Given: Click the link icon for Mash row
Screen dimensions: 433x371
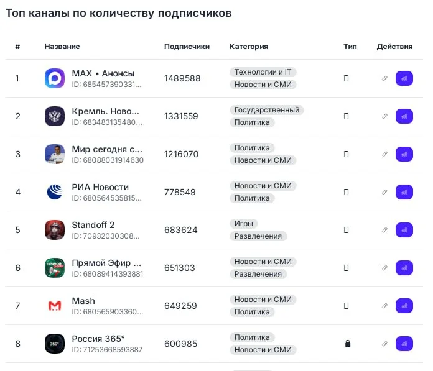Looking at the screenshot, I should click(384, 306).
